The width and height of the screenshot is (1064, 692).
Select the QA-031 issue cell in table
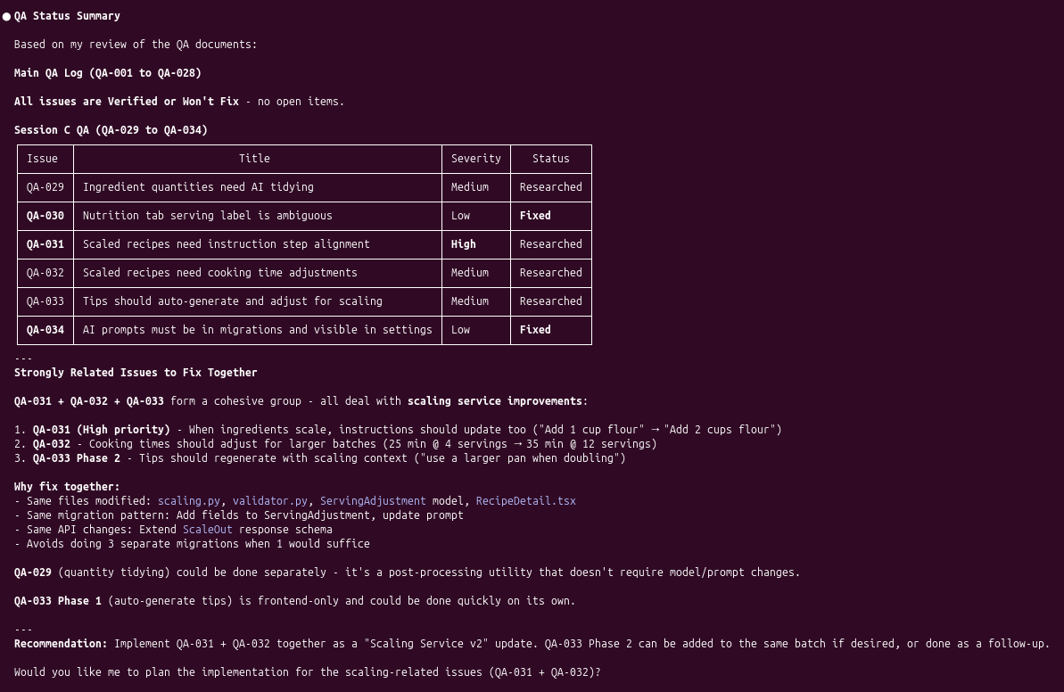[45, 244]
